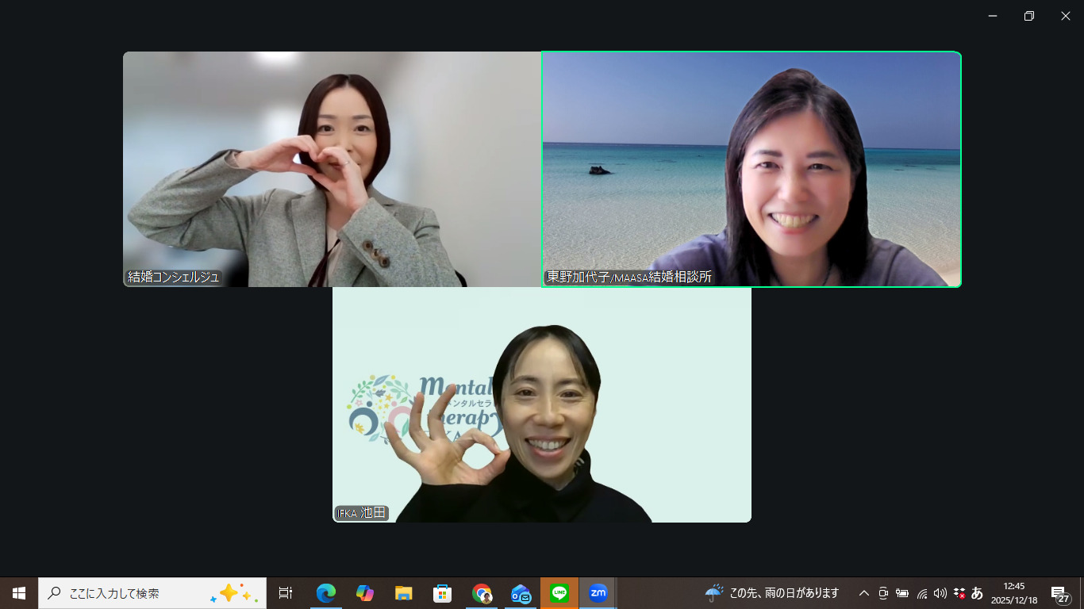This screenshot has width=1084, height=609.
Task: Click the Zoom icon in the taskbar
Action: point(598,593)
